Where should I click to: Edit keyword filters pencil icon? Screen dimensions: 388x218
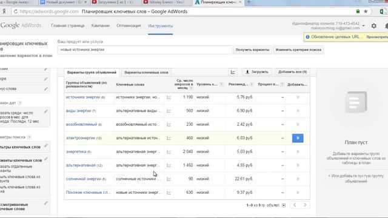coord(46,145)
